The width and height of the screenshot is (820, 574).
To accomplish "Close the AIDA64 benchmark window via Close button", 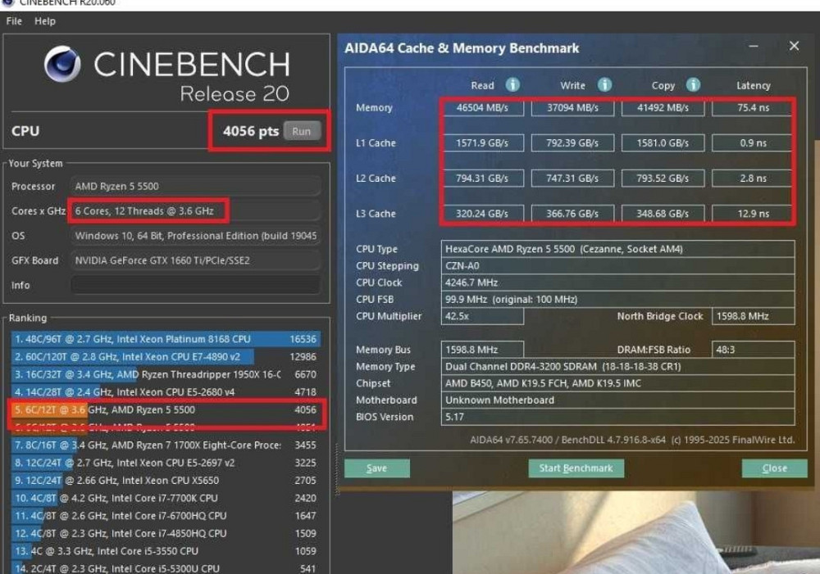I will (773, 468).
